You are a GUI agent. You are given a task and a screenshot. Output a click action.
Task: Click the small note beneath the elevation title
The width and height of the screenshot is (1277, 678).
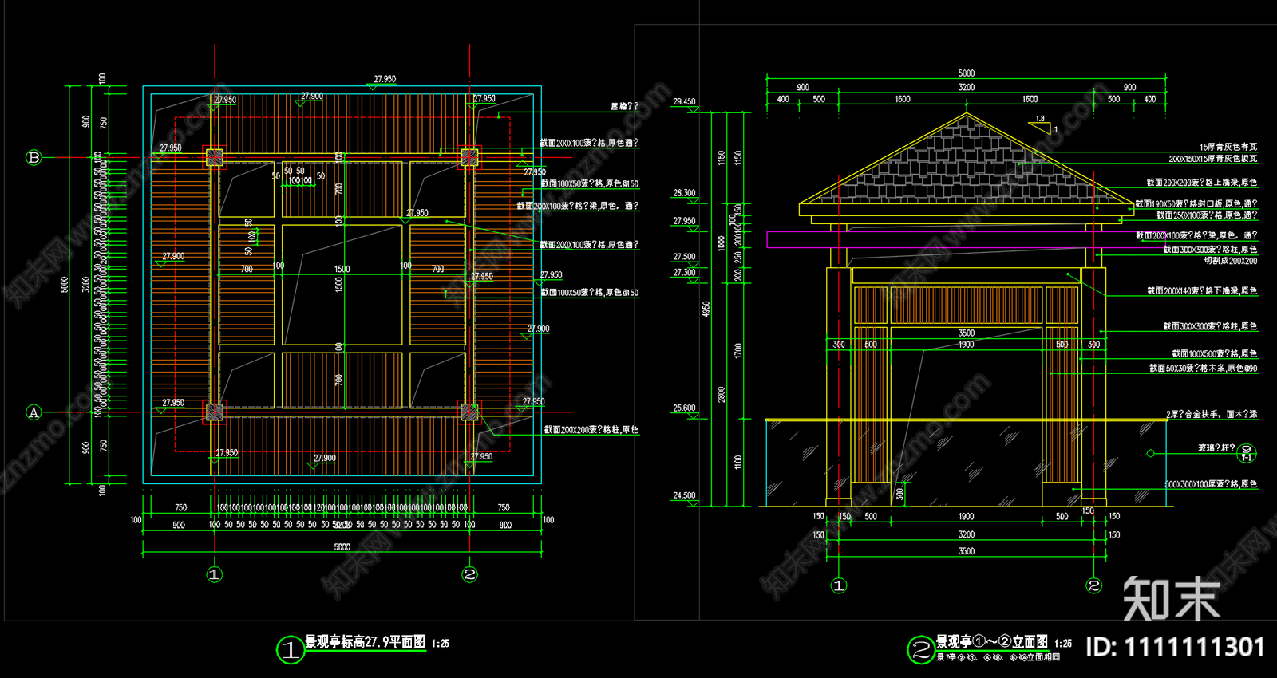coord(998,657)
